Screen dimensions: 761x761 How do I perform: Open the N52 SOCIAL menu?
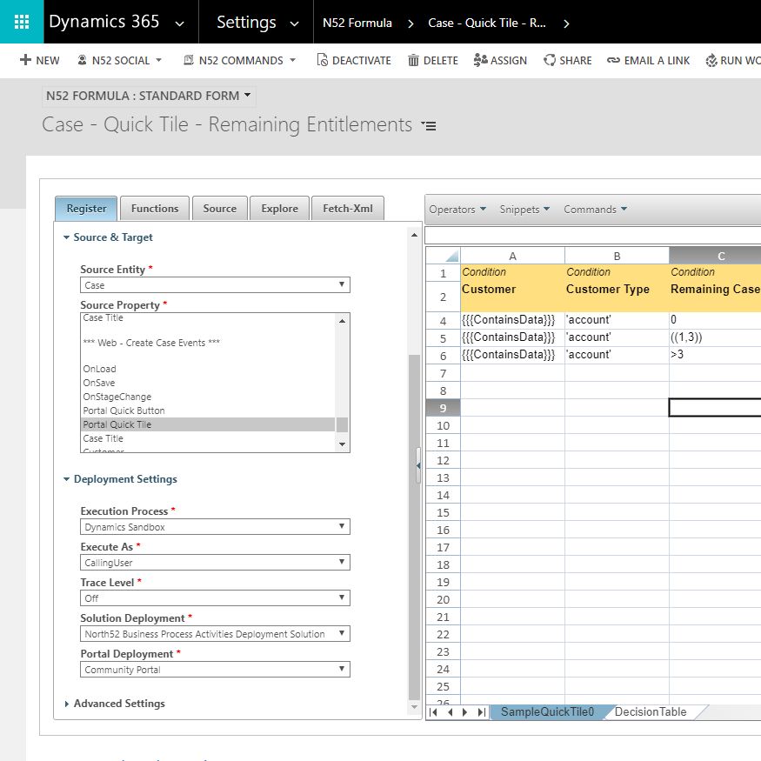119,60
